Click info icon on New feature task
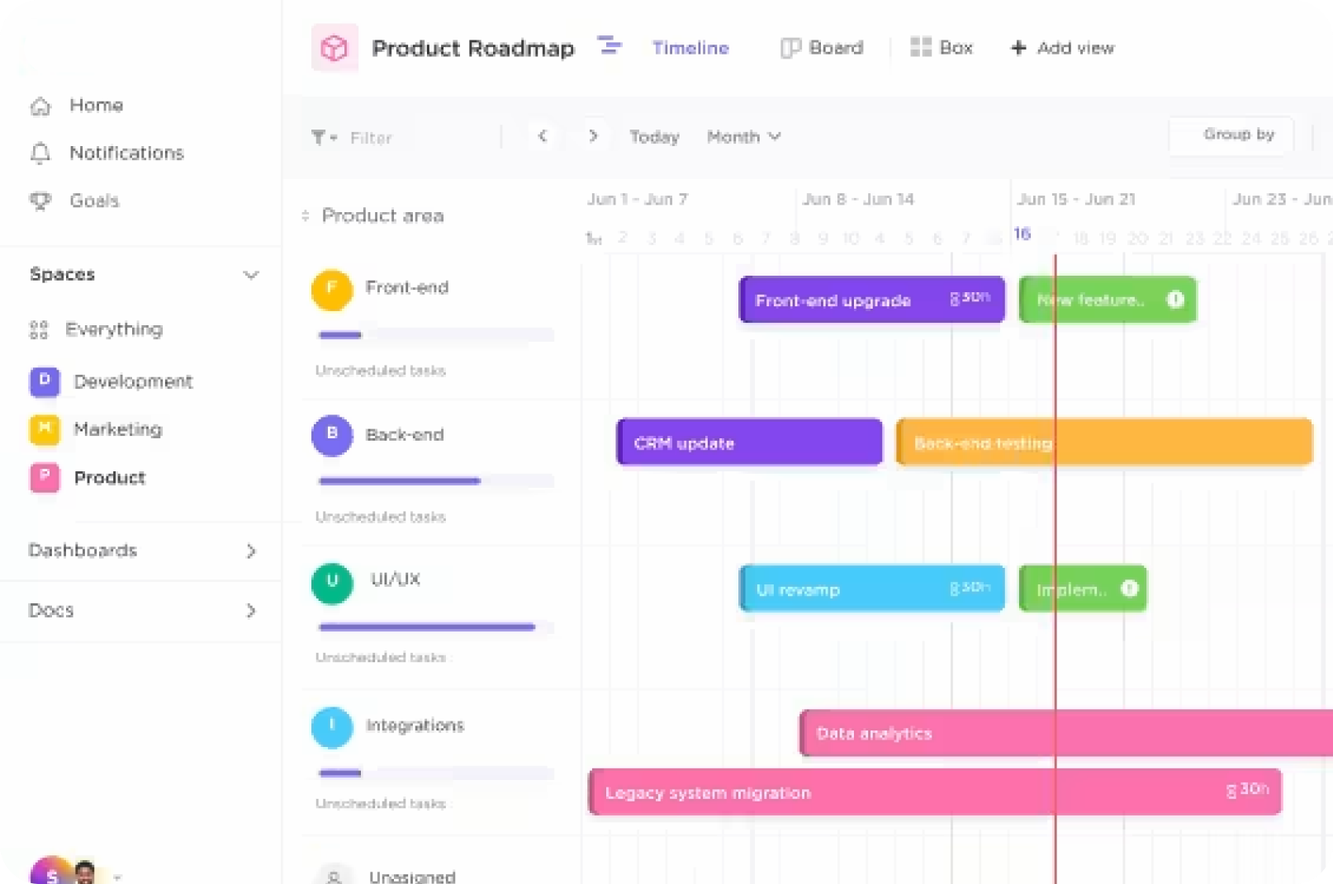Image resolution: width=1333 pixels, height=884 pixels. coord(1174,300)
